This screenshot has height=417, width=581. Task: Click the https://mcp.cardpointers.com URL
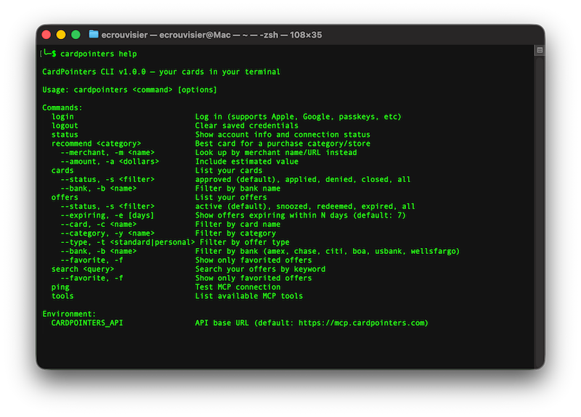361,323
